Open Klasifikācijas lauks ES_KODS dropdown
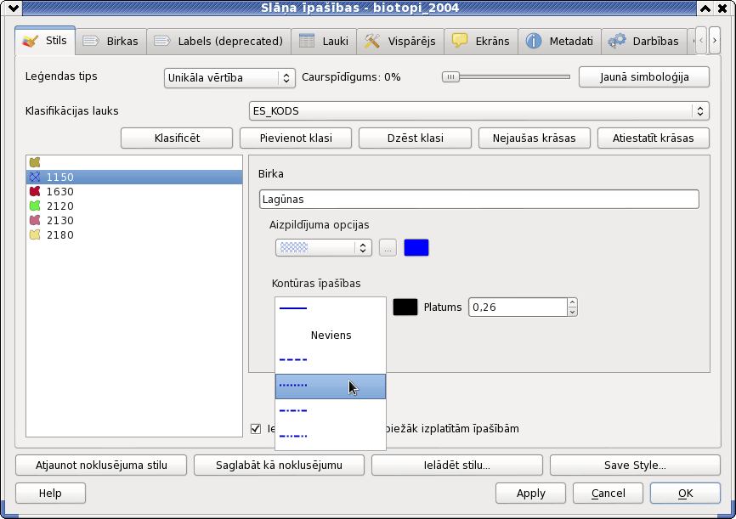 tap(478, 111)
